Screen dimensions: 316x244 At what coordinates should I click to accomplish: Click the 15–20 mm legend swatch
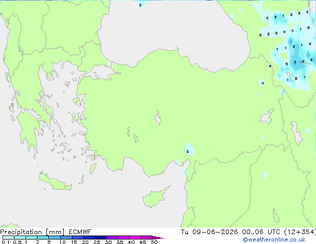[78, 238]
